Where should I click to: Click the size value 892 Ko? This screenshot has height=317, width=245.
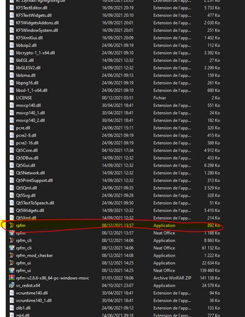[x=213, y=225]
